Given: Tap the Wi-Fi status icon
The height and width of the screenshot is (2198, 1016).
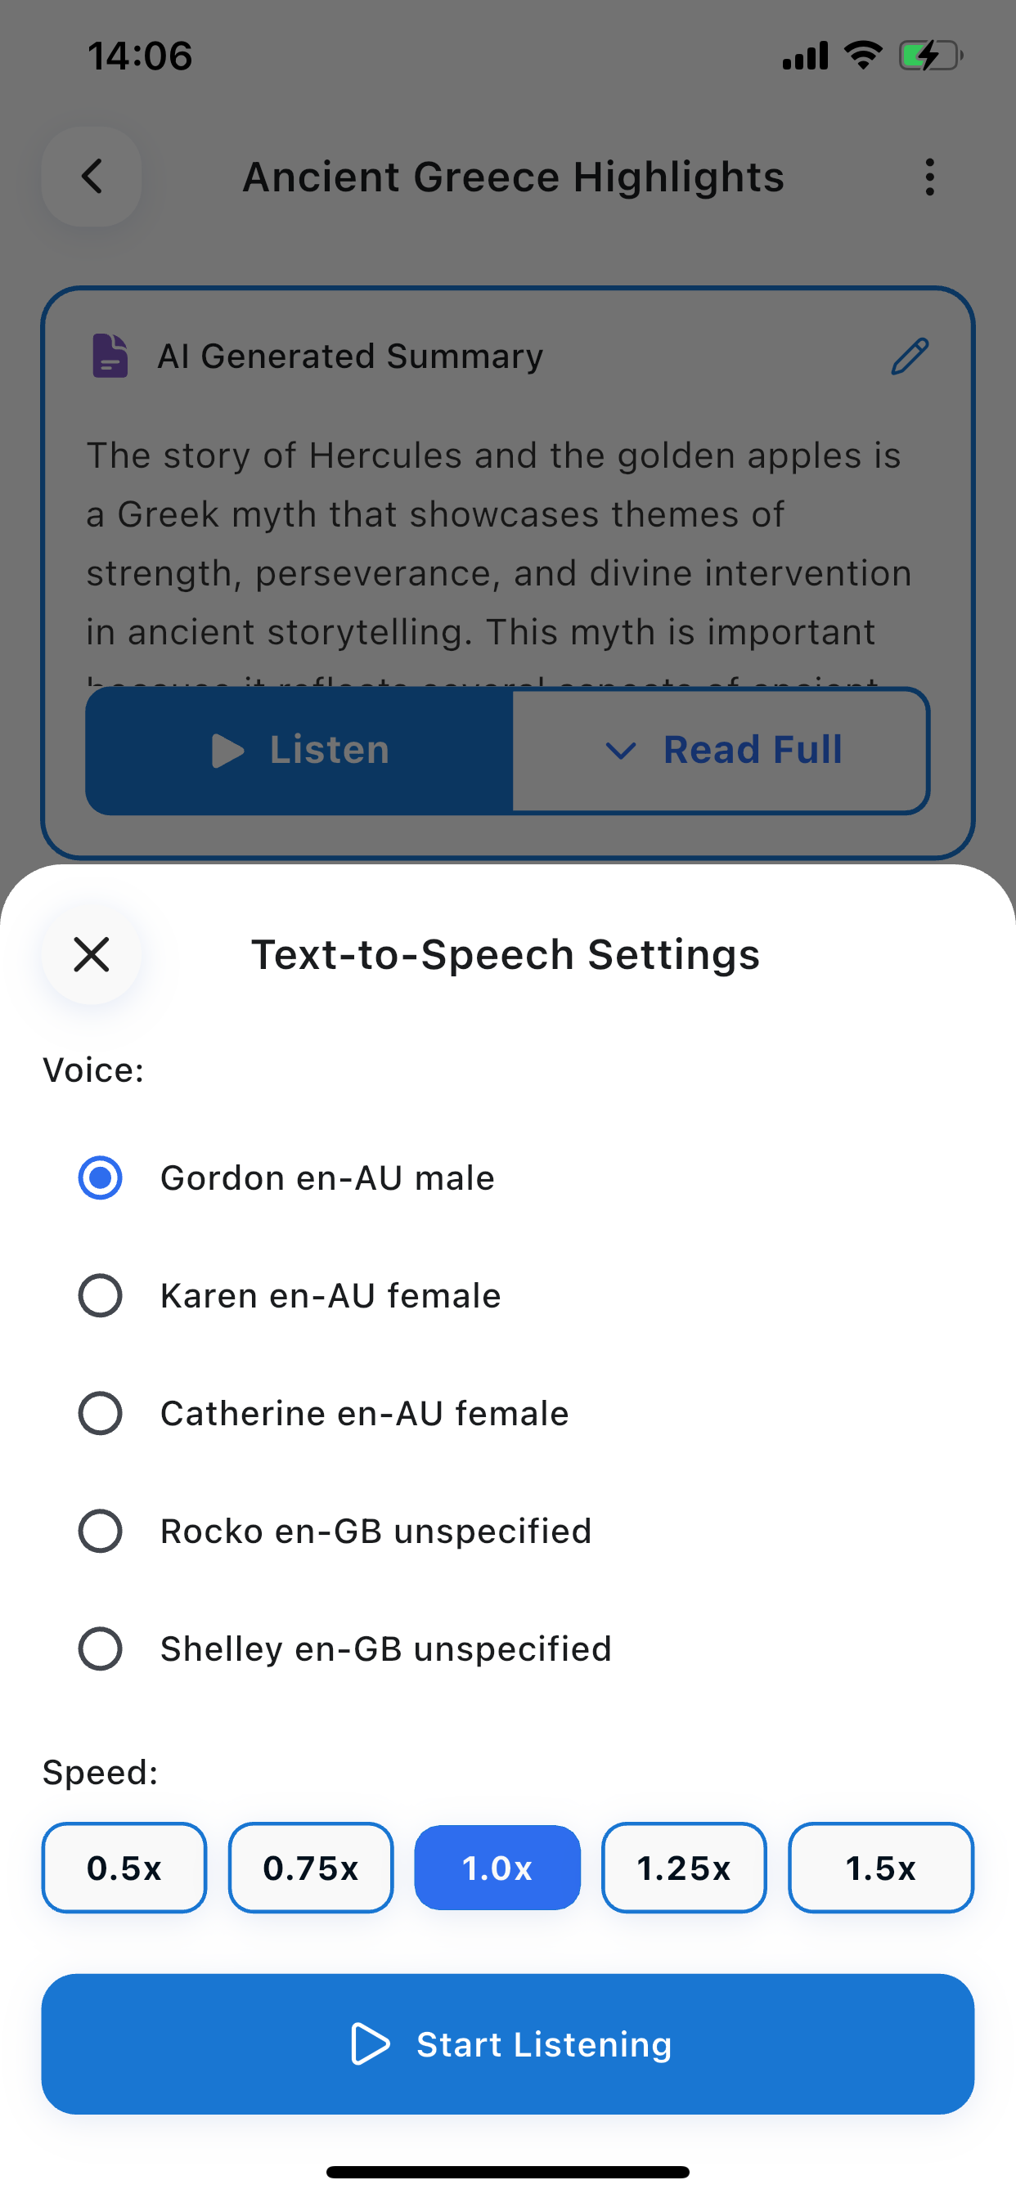Looking at the screenshot, I should [x=862, y=56].
